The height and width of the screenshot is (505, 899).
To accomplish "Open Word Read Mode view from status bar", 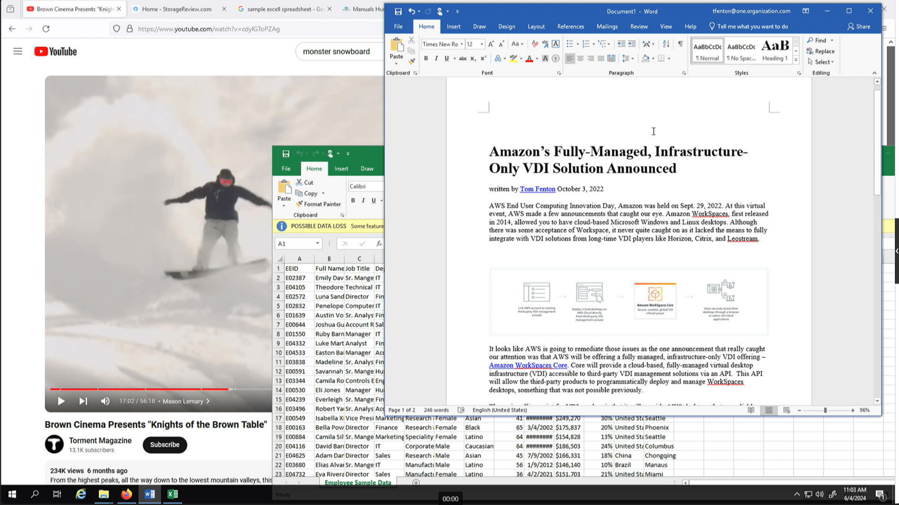I will pyautogui.click(x=751, y=410).
